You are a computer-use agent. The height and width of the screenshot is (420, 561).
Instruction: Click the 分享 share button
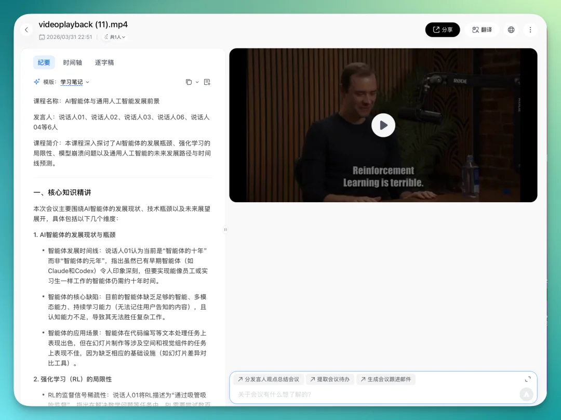coord(442,30)
